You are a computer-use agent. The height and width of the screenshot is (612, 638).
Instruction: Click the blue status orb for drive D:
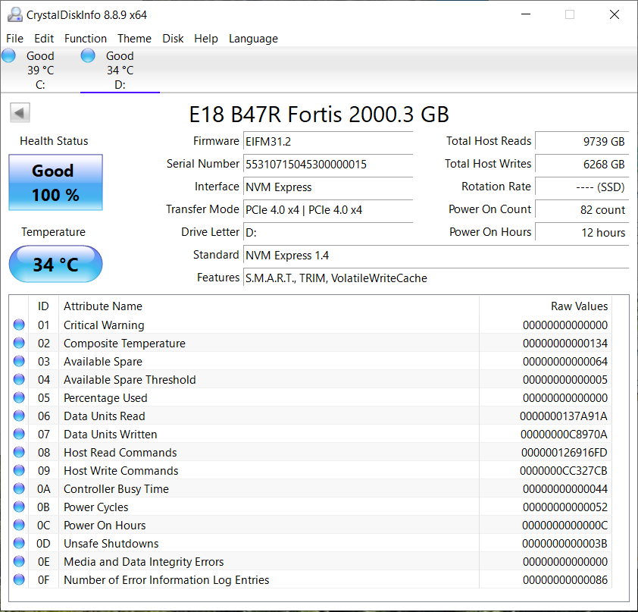point(88,55)
